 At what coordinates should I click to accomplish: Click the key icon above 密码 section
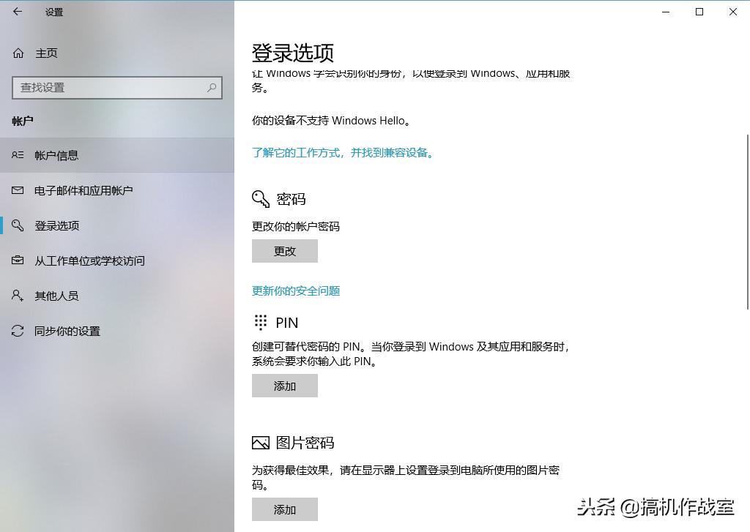coord(260,198)
